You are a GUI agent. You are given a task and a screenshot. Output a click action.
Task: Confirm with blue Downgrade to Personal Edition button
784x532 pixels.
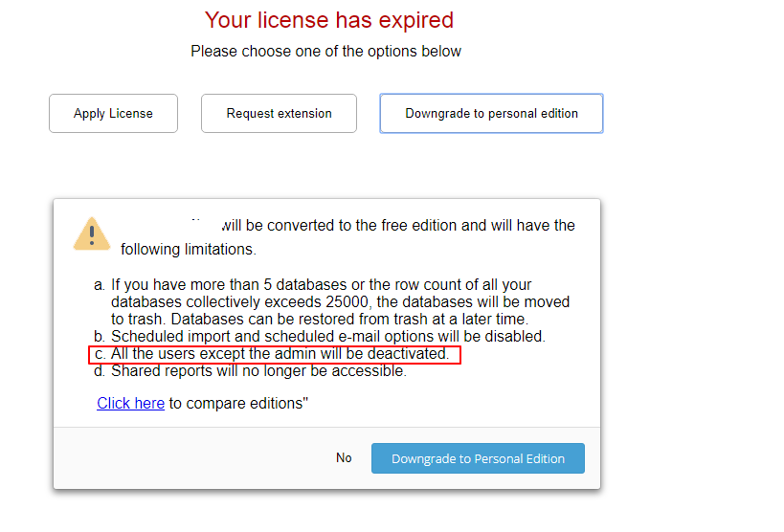[x=478, y=458]
